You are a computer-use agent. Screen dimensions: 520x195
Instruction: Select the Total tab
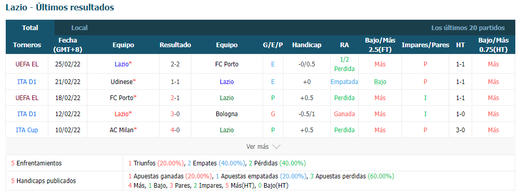30,28
